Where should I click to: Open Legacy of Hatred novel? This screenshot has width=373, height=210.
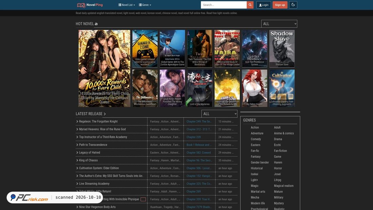(x=90, y=153)
